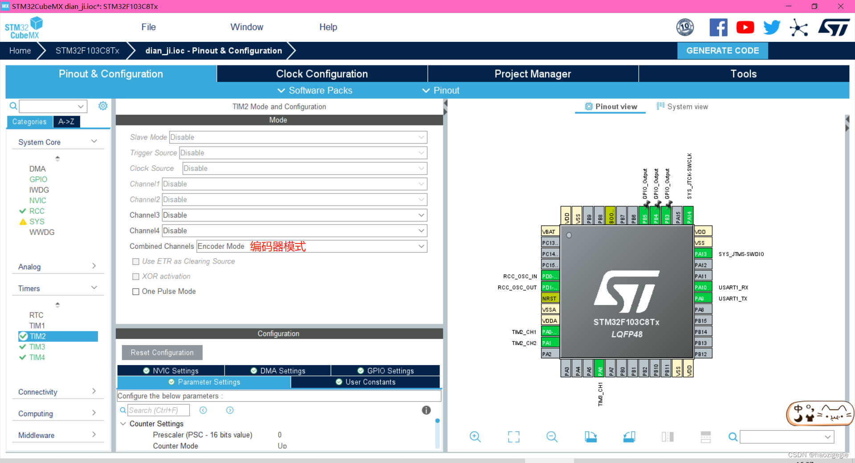Click the vertical split view icon

(x=668, y=437)
